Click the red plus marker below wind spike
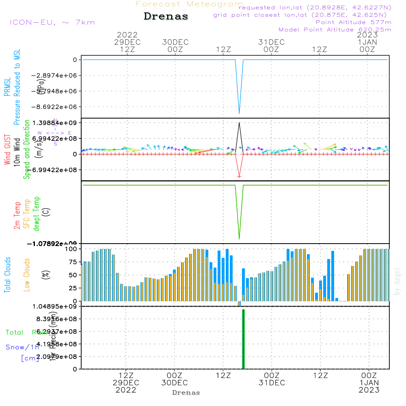Viewport: 406px width, 406px height. coord(240,176)
